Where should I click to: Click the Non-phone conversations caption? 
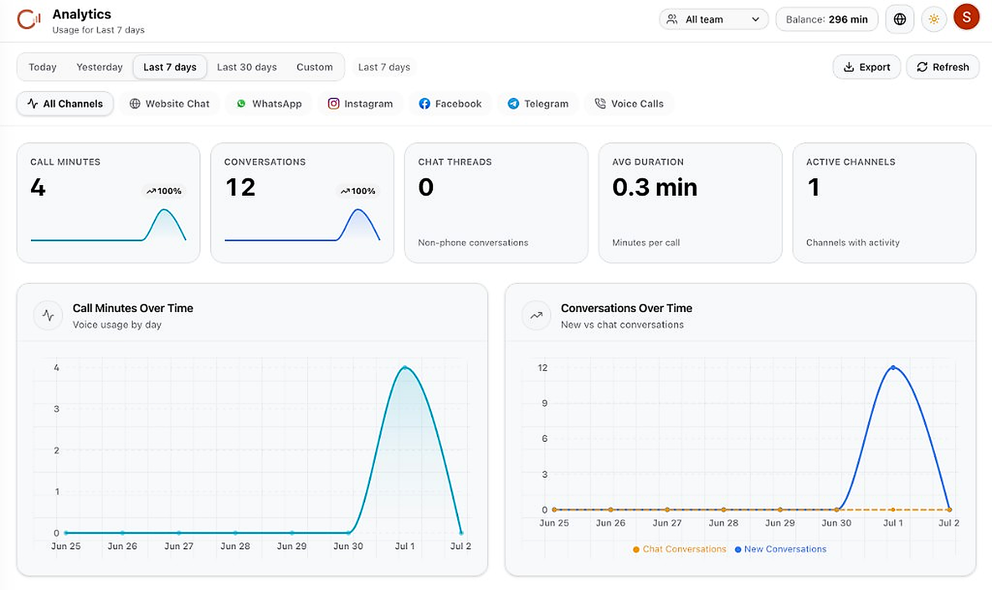(x=473, y=243)
